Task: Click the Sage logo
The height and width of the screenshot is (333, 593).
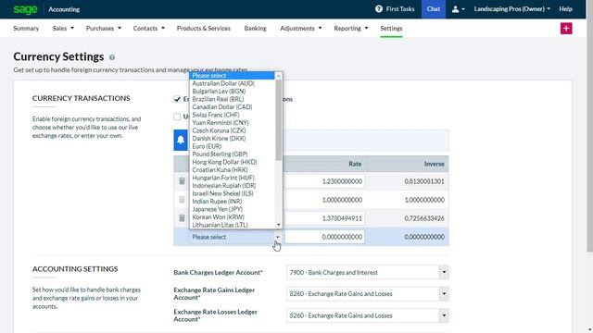Action: coord(25,9)
